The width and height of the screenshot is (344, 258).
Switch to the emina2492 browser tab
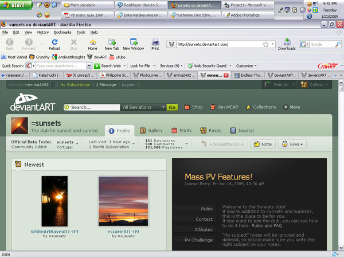pyautogui.click(x=181, y=75)
